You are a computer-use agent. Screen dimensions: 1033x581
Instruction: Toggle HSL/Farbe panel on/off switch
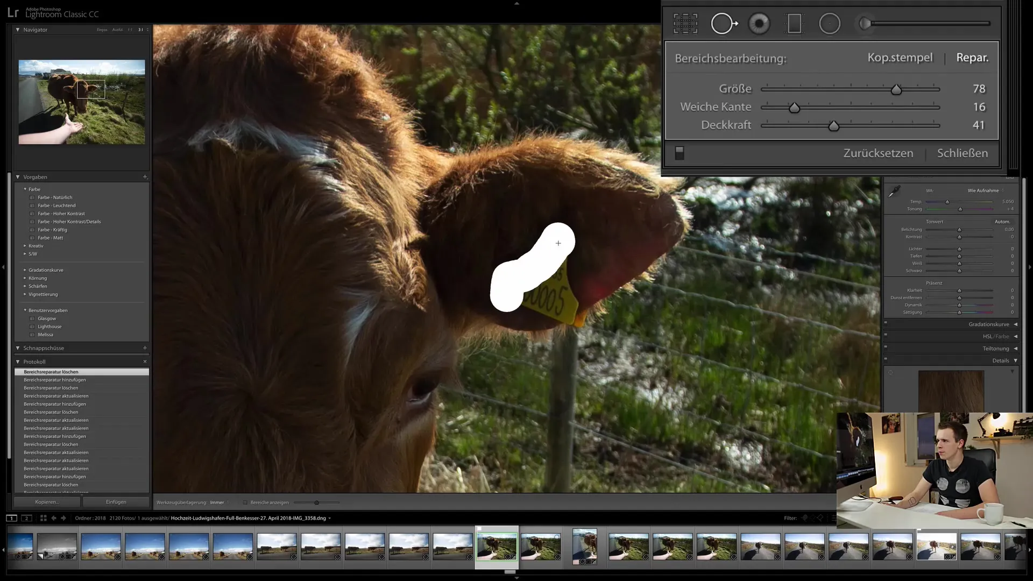click(x=886, y=335)
